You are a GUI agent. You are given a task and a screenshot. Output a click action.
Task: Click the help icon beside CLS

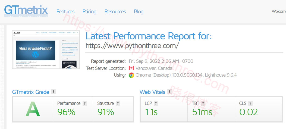coord(250,103)
